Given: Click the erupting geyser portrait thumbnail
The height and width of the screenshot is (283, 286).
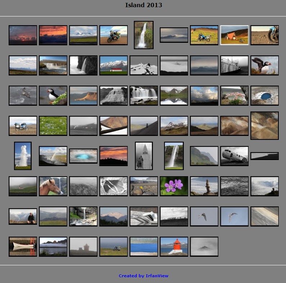Looking at the screenshot, I should coord(23,156).
